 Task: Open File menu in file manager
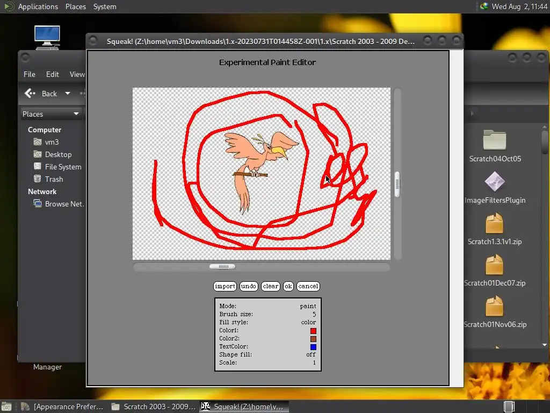coord(30,74)
